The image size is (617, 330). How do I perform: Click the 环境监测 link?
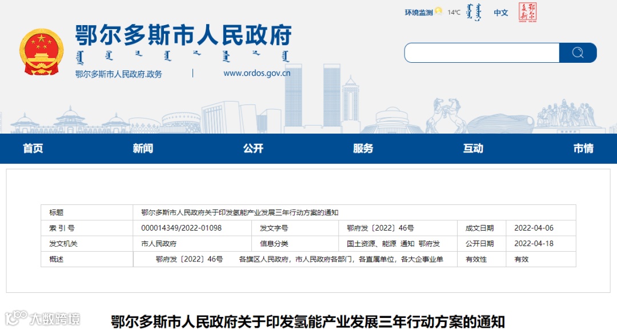click(x=419, y=13)
